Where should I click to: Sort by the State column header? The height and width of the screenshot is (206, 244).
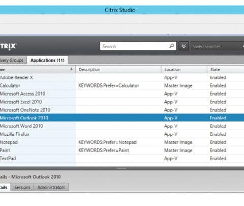pyautogui.click(x=226, y=70)
